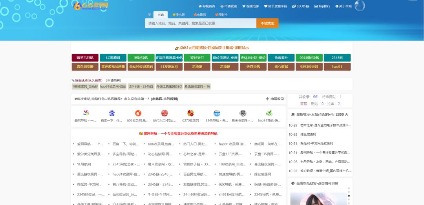Open top排行 in the navigation bar
Viewport: 424px width, 205px height.
click(322, 6)
